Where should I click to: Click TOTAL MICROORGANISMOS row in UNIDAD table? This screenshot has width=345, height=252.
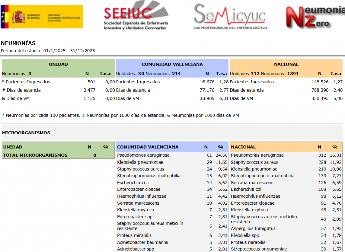[x=35, y=155]
